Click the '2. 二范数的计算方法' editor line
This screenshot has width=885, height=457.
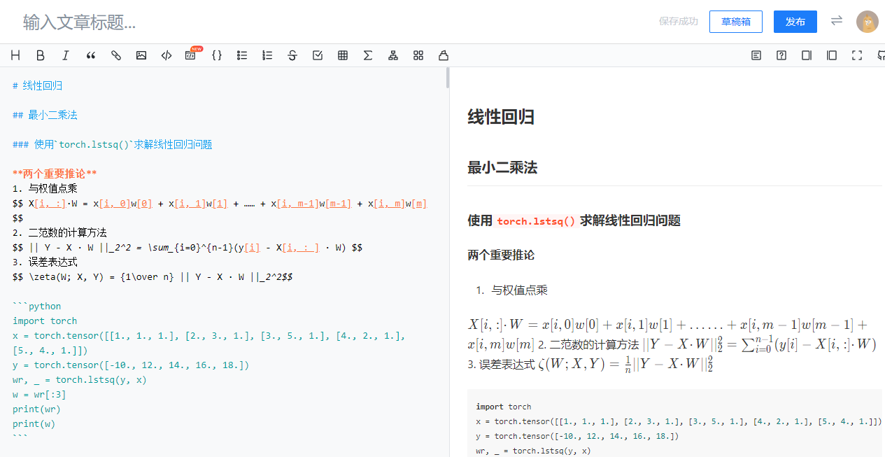tap(59, 232)
